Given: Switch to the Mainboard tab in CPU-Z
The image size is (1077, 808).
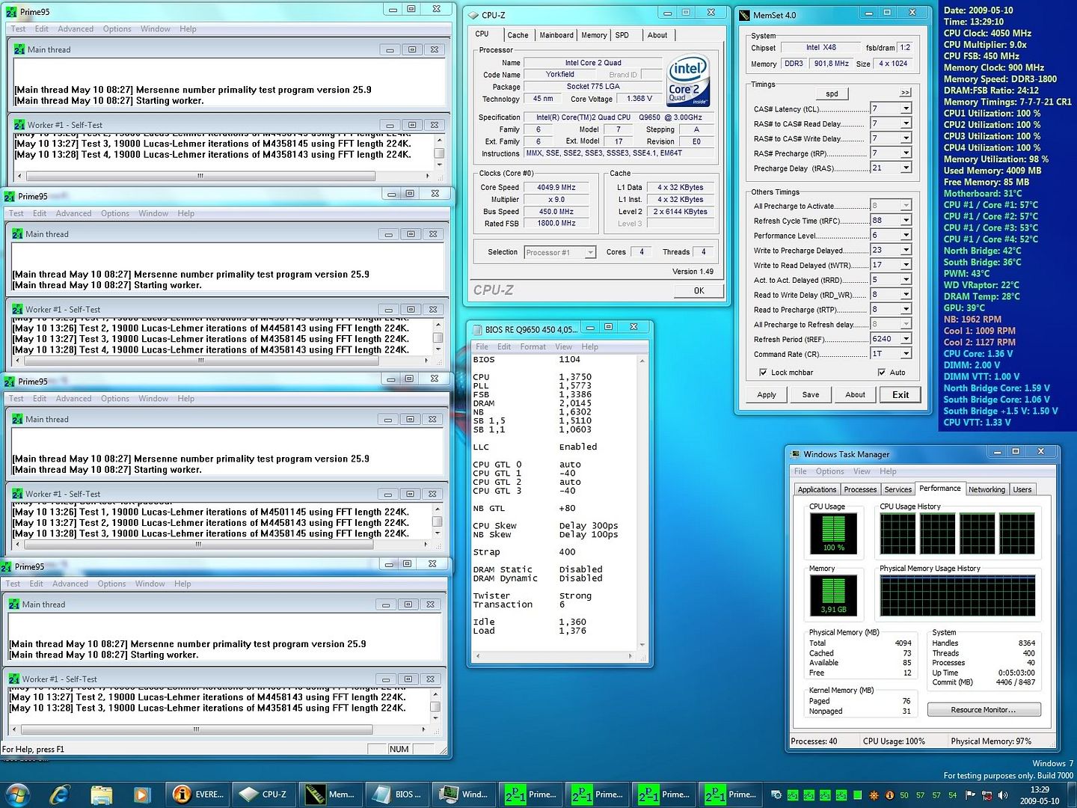Looking at the screenshot, I should (556, 35).
